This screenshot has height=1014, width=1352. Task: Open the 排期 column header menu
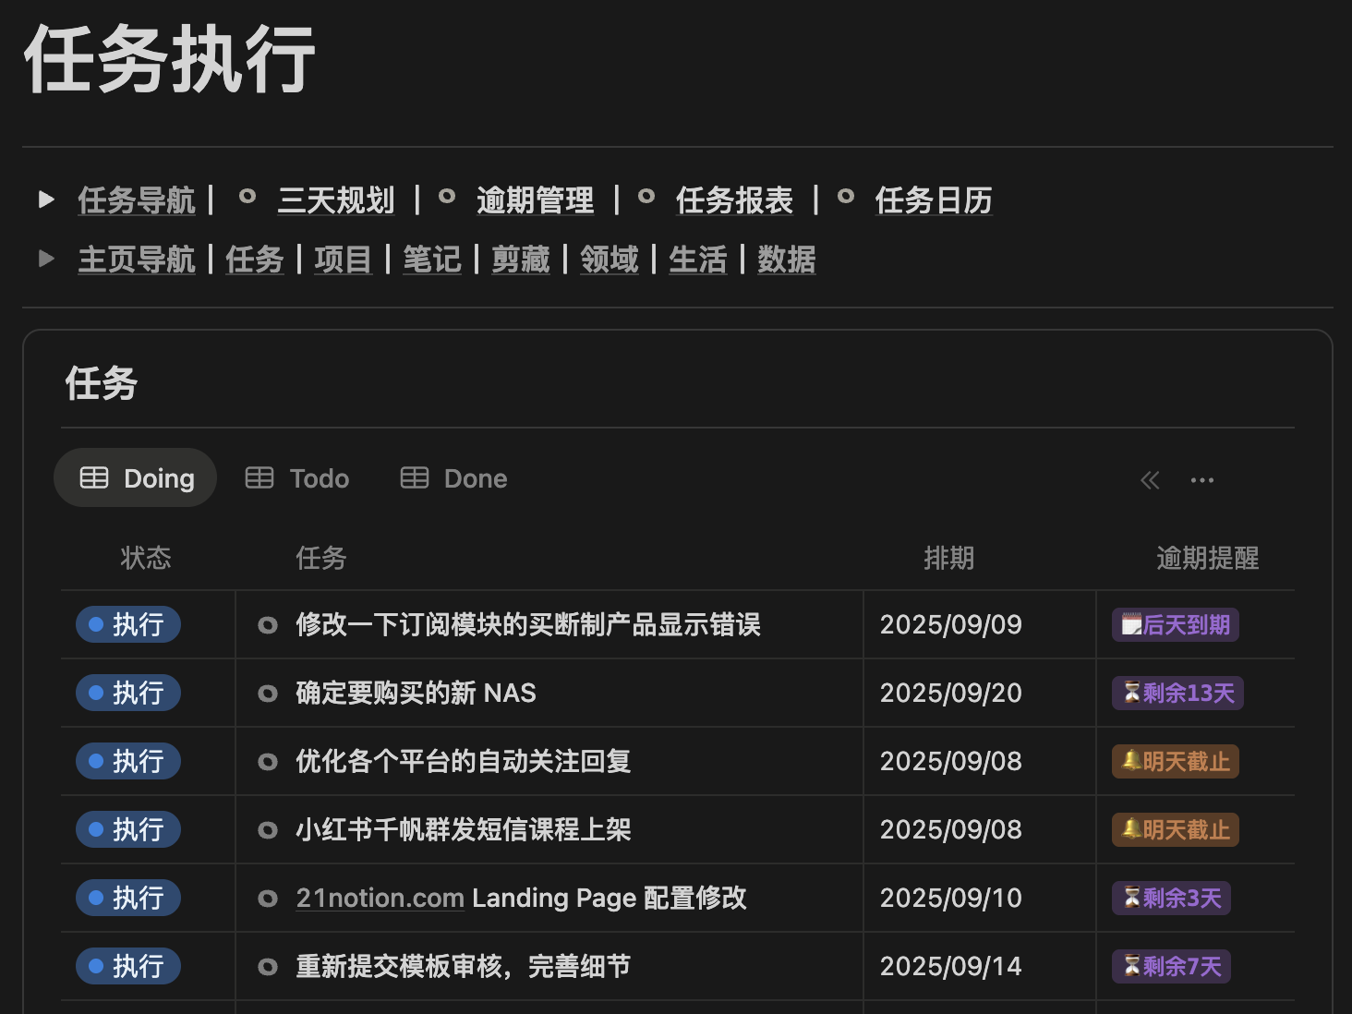pyautogui.click(x=948, y=558)
